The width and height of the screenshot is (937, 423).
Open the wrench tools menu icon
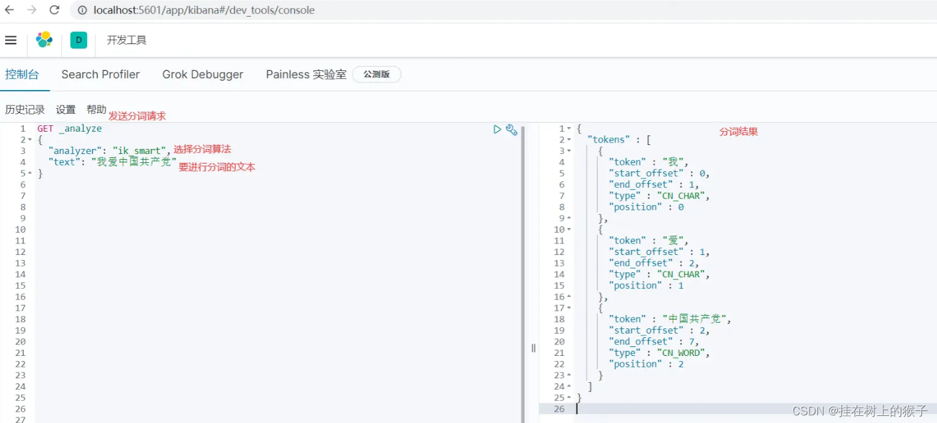[x=511, y=129]
